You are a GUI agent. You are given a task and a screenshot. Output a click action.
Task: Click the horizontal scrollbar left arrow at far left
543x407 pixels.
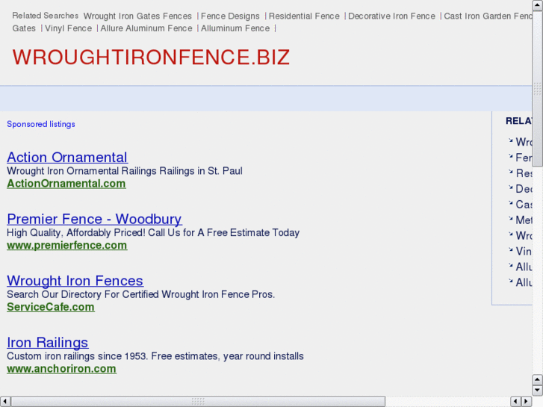click(x=4, y=401)
